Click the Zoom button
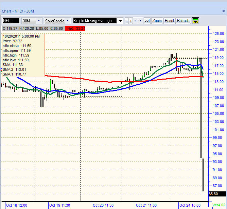This screenshot has width=227, height=209. coord(157,21)
